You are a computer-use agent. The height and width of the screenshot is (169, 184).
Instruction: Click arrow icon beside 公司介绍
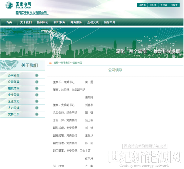coord(37,75)
